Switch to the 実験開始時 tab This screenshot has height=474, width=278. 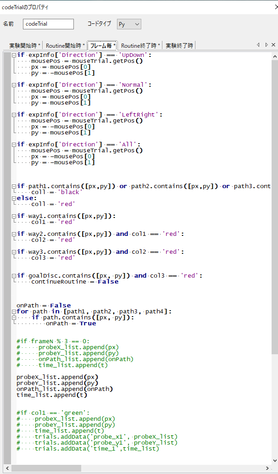click(x=25, y=45)
